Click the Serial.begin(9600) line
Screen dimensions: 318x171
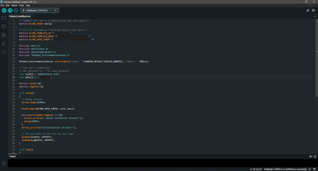point(34,102)
